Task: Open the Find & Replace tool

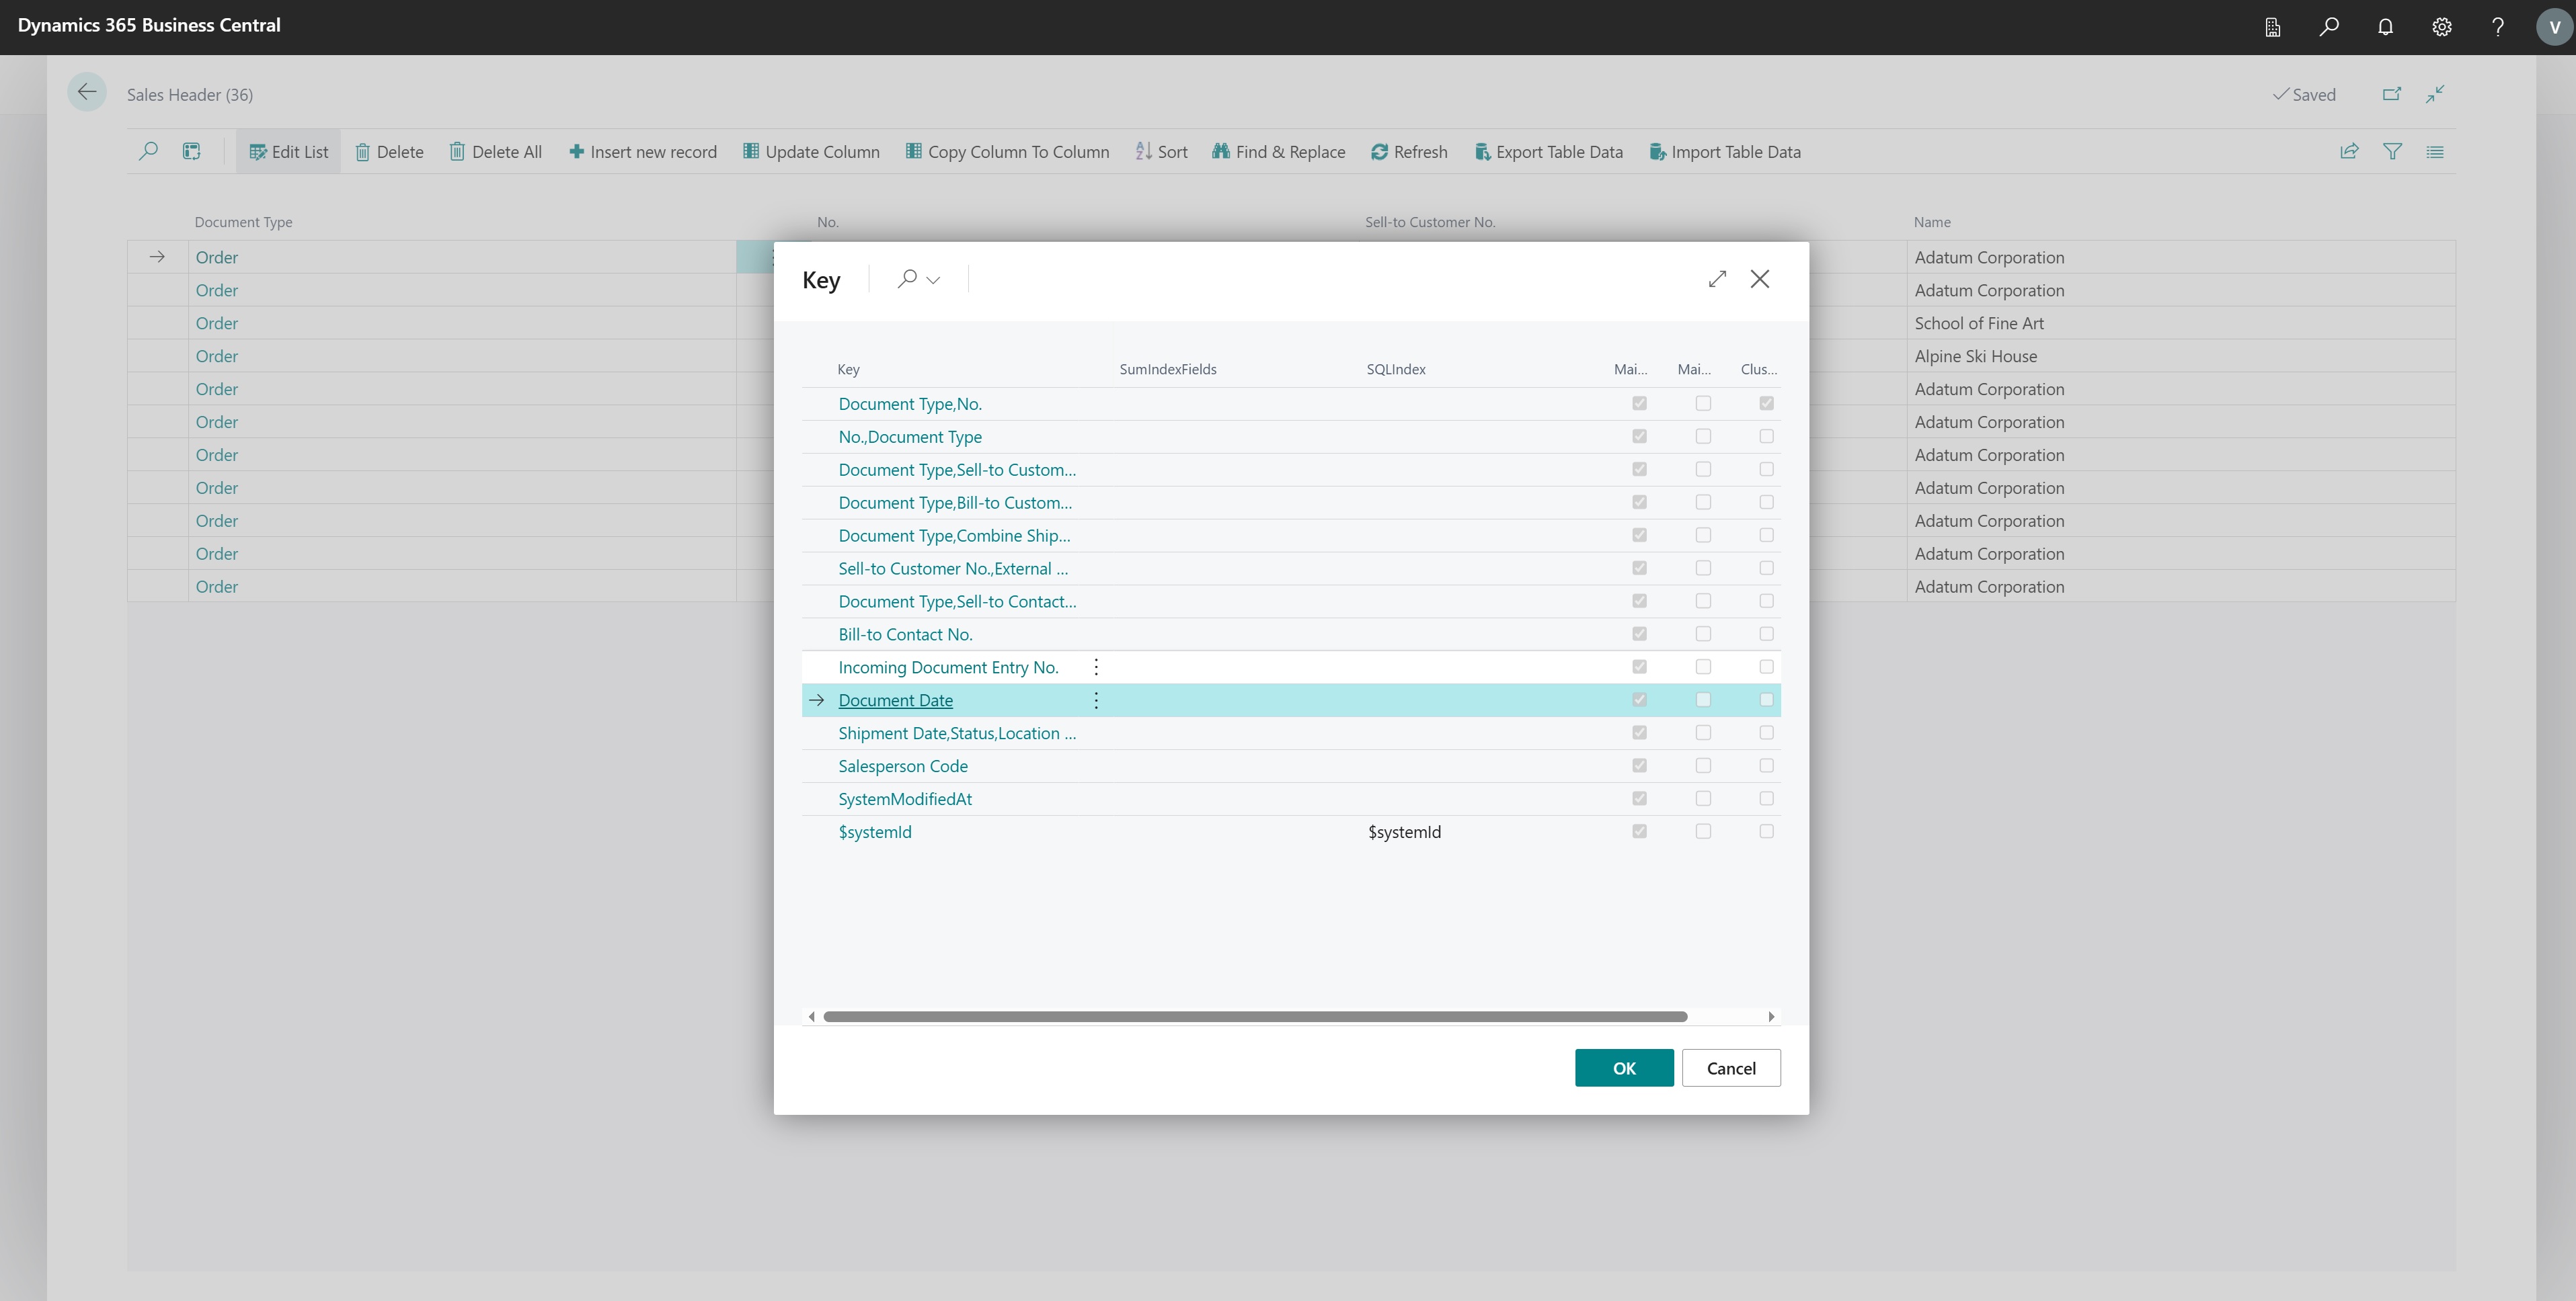Action: click(x=1278, y=151)
